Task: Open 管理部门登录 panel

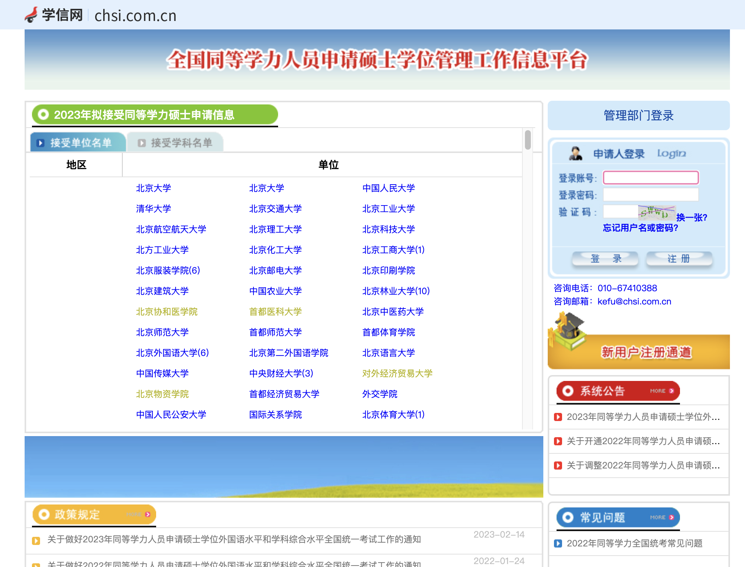Action: click(638, 115)
